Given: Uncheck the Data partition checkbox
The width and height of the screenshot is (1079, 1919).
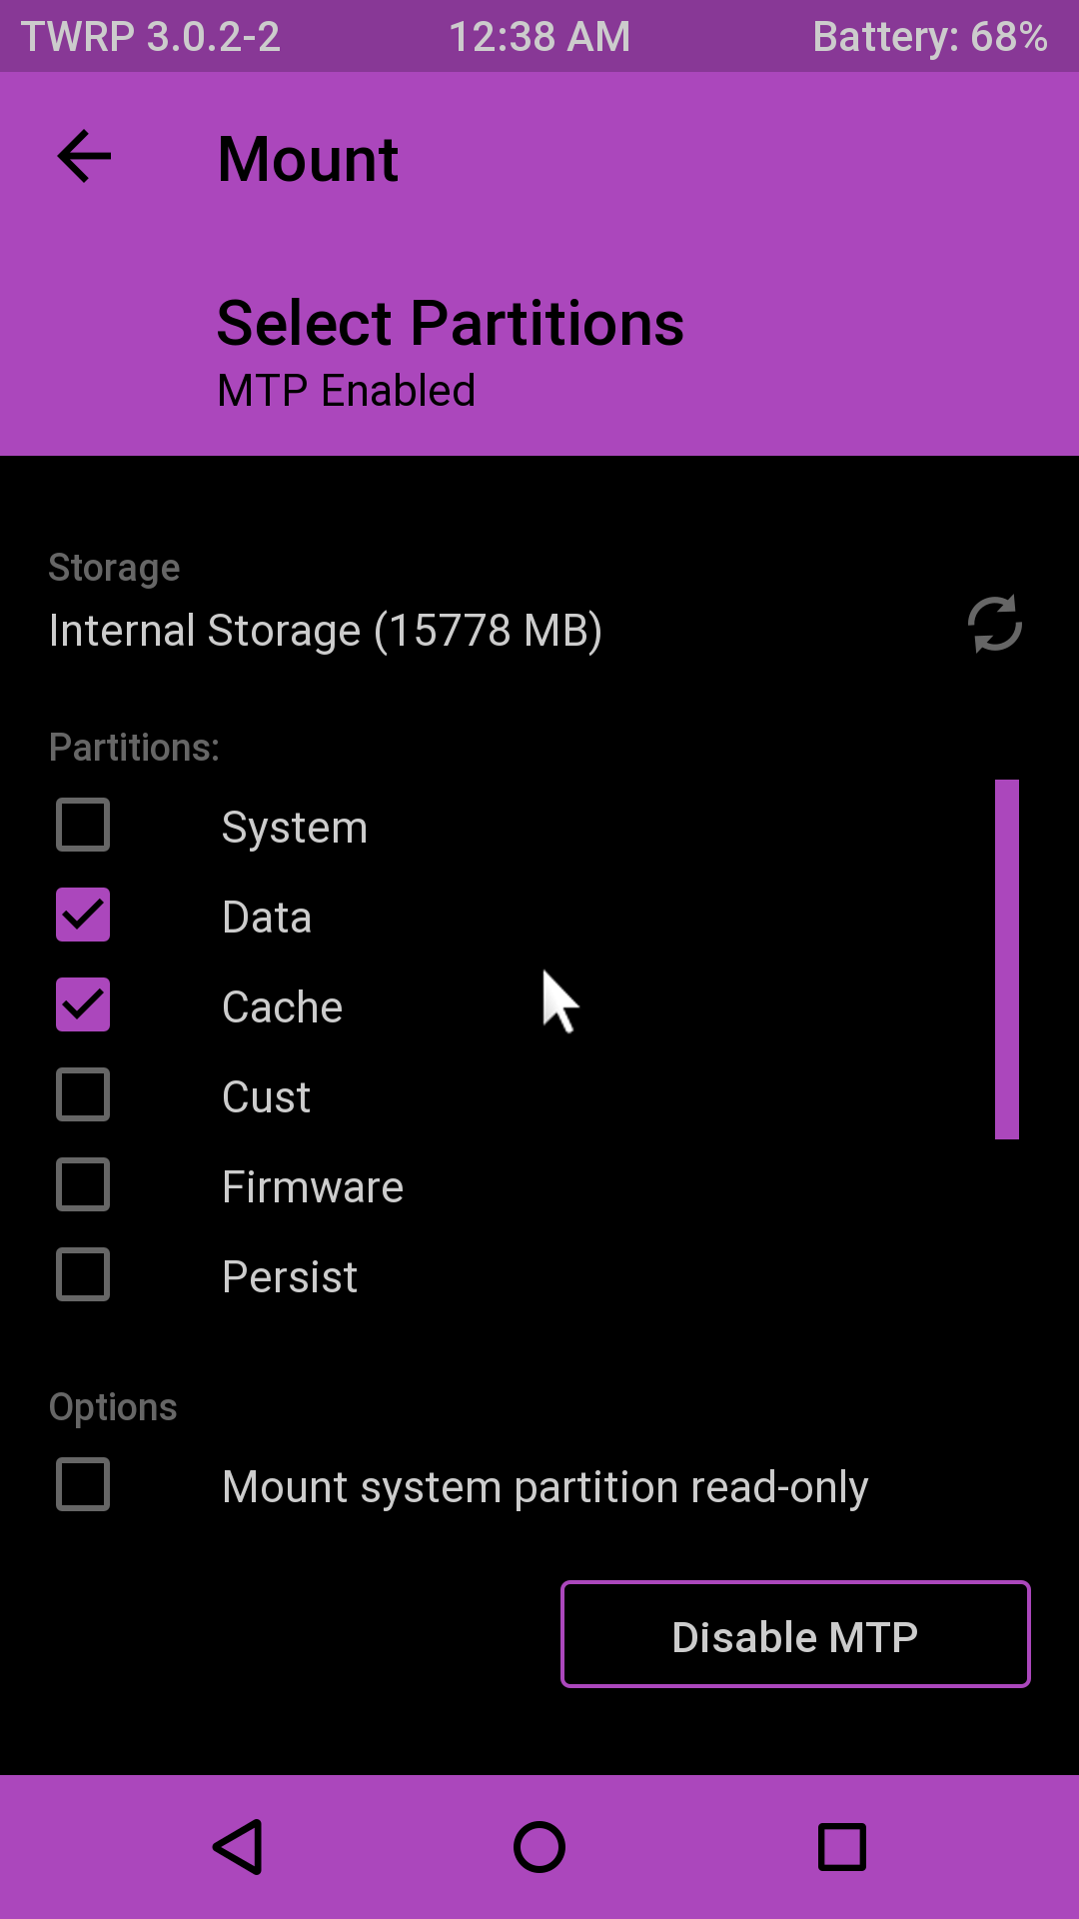Looking at the screenshot, I should 83,916.
